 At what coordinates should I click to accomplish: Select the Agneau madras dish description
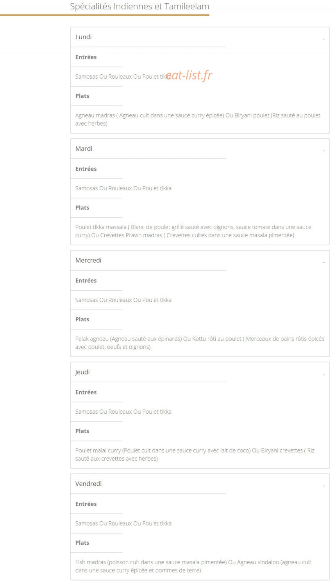click(198, 119)
